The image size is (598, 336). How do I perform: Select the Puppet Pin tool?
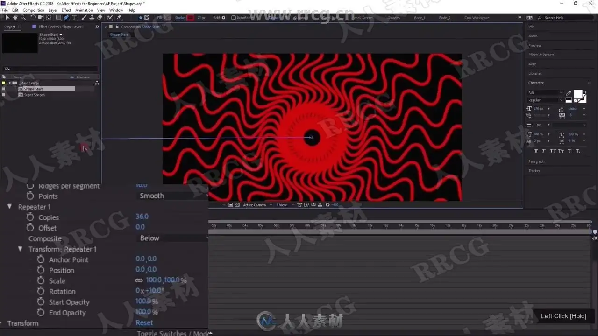[119, 18]
